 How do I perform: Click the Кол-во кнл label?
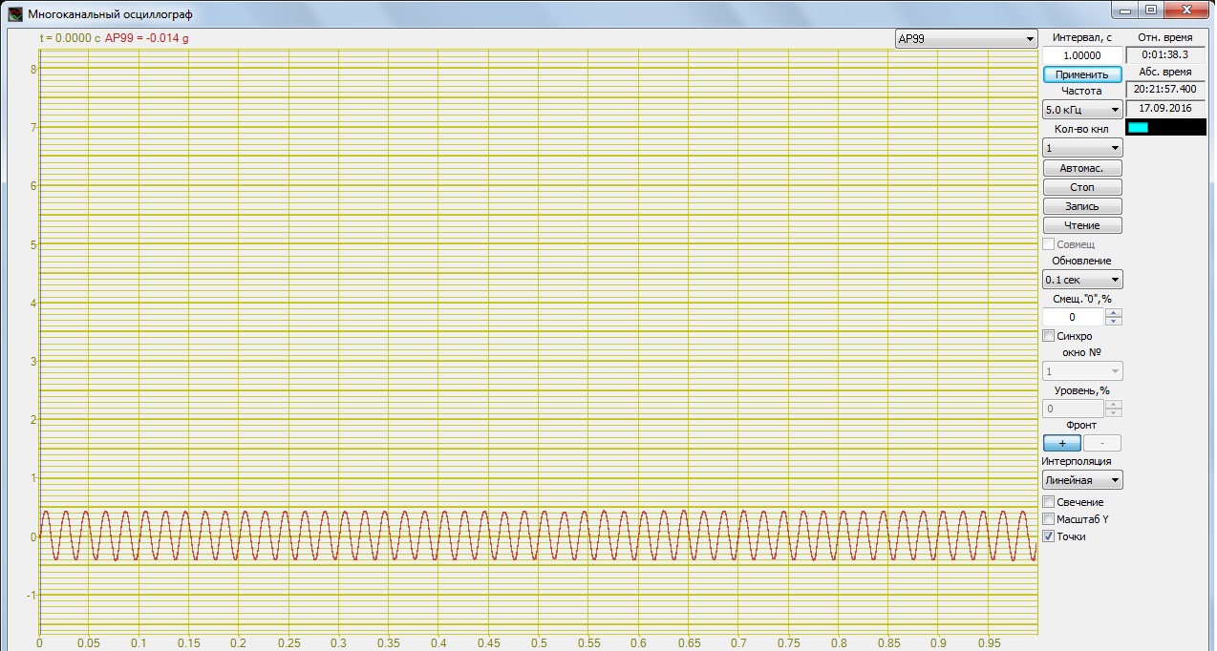coord(1081,129)
